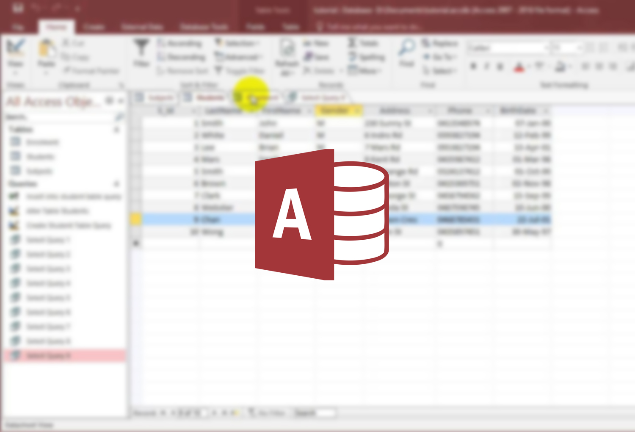Click the Replace command
635x432 pixels.
click(x=440, y=43)
